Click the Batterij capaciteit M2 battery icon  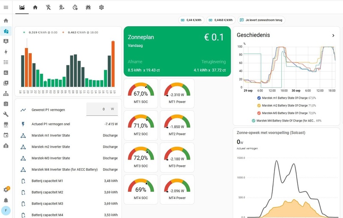(x=23, y=192)
